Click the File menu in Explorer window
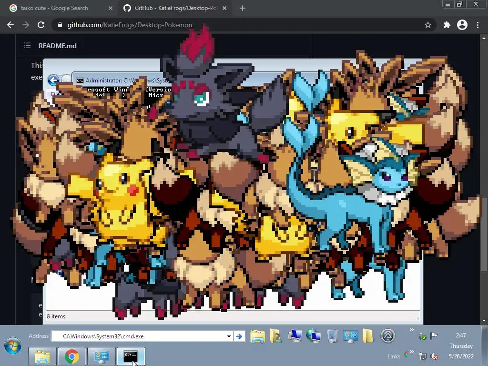This screenshot has width=488, height=366. click(x=55, y=94)
